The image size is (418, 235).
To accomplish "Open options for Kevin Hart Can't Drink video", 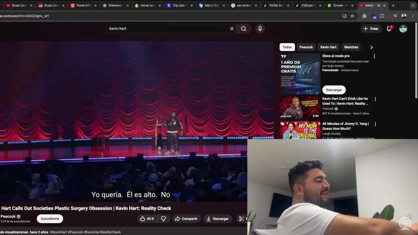I will (375, 99).
